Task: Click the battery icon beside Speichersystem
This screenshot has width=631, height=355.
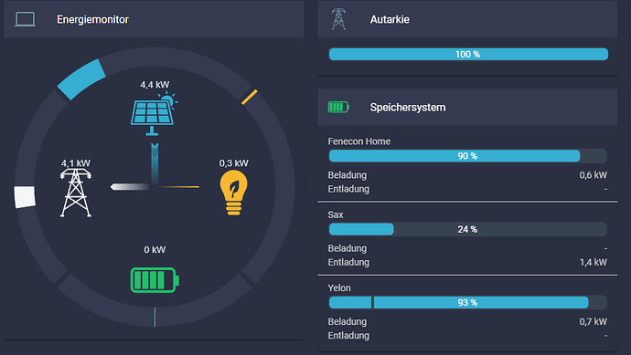Action: [338, 107]
